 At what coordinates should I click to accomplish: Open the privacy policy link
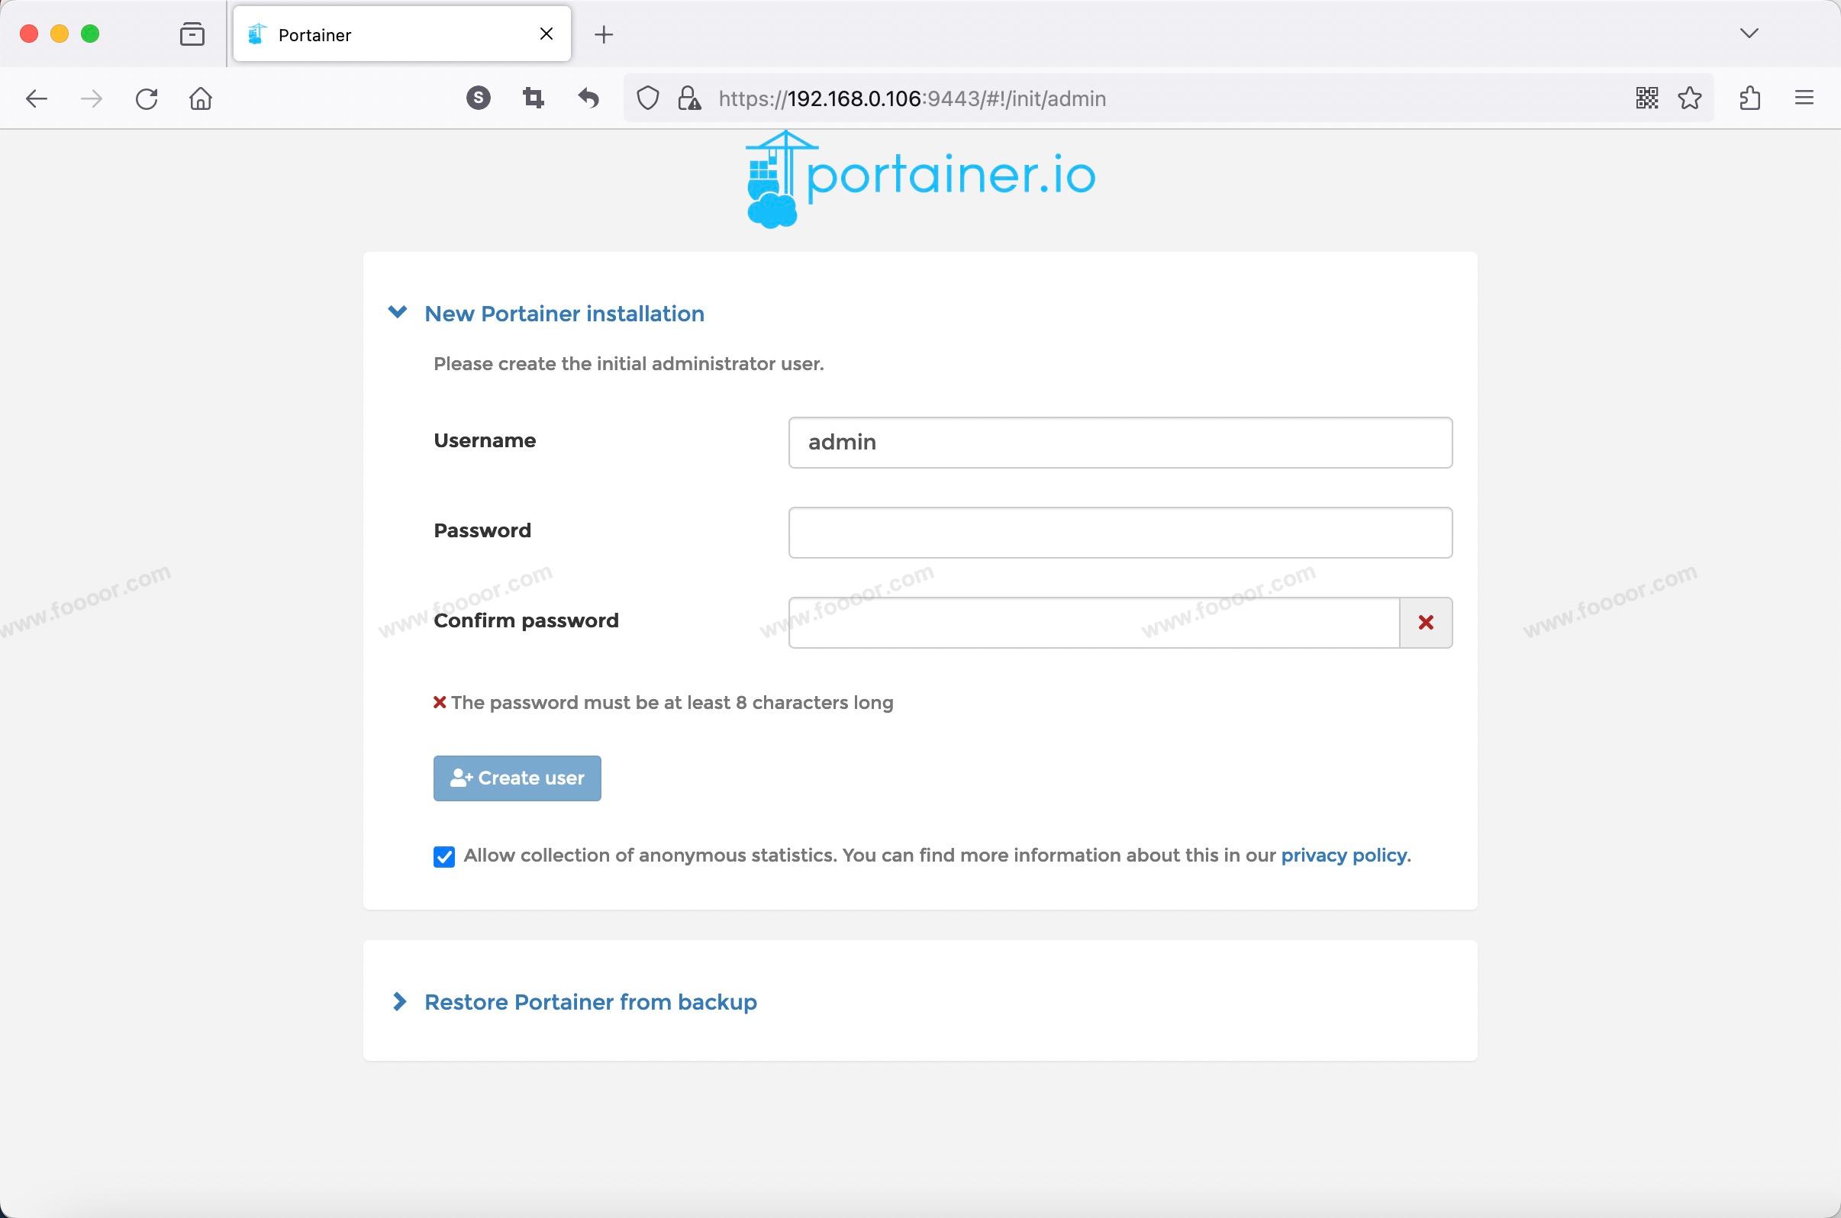(1343, 855)
